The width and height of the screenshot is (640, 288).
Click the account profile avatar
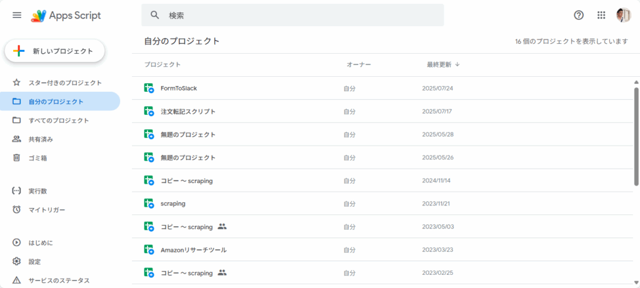coord(623,15)
